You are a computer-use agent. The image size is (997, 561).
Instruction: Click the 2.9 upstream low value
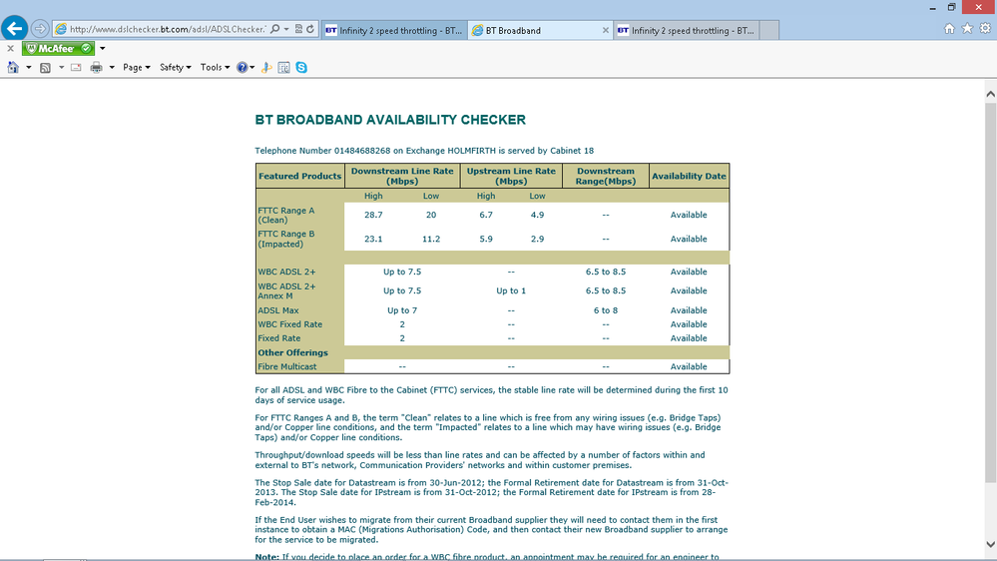pyautogui.click(x=537, y=240)
